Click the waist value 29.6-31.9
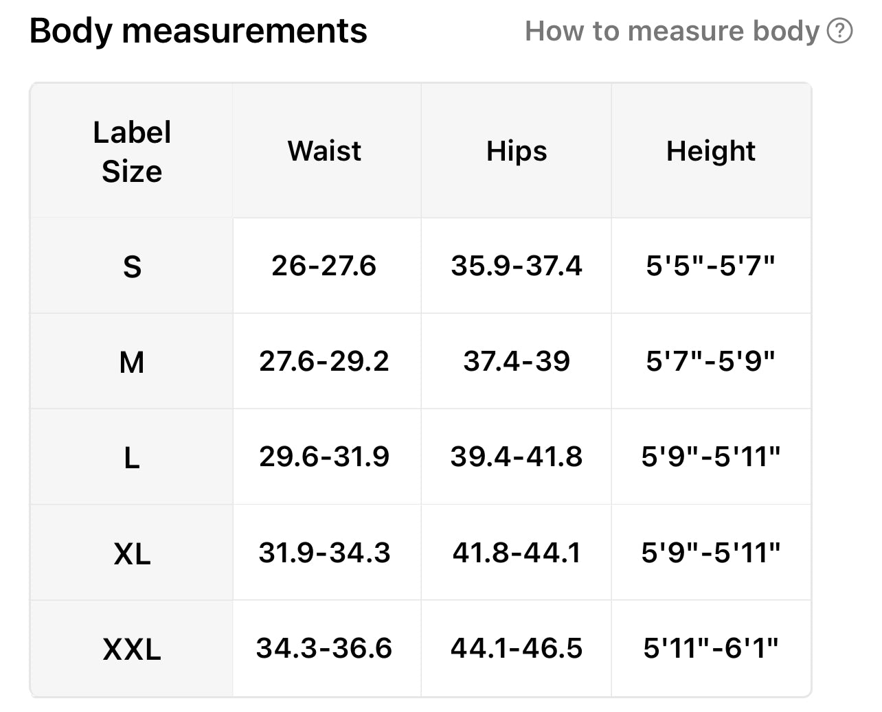Screen dimensions: 882x712 324,457
